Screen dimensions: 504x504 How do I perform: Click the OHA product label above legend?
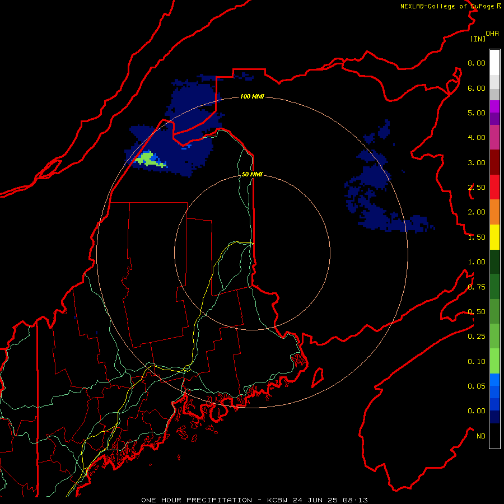pyautogui.click(x=492, y=34)
